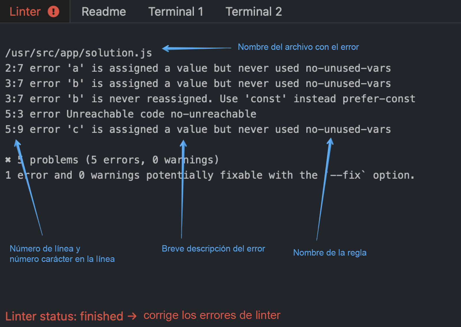Click the `--fix` option text
461x327 pixels.
click(345, 175)
